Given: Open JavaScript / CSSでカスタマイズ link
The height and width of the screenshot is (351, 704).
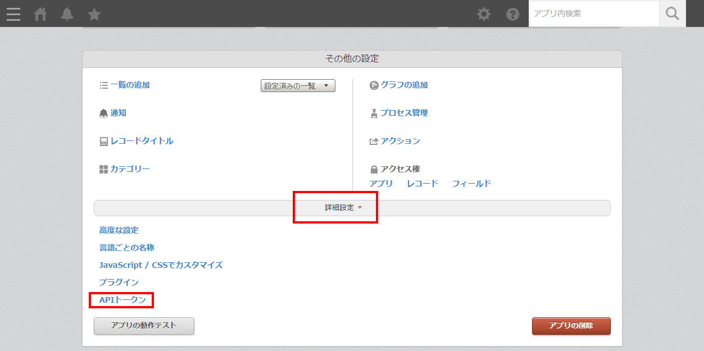Looking at the screenshot, I should pos(161,265).
